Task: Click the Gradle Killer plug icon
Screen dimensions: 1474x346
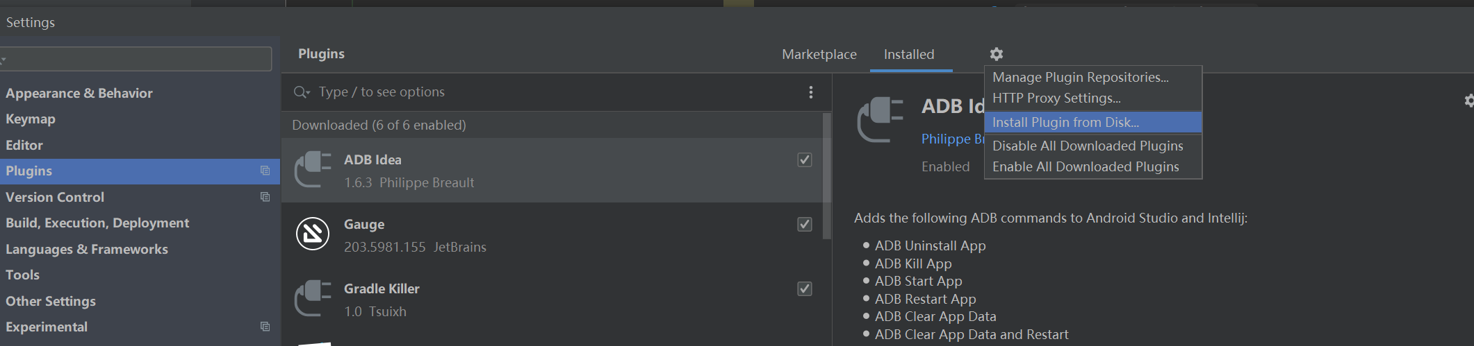Action: [313, 299]
